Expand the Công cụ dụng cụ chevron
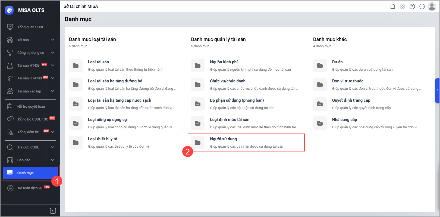 (52, 52)
